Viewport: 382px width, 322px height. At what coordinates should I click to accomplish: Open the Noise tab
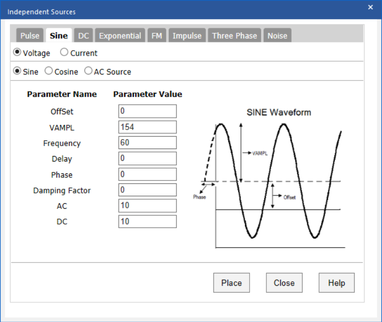[x=277, y=36]
